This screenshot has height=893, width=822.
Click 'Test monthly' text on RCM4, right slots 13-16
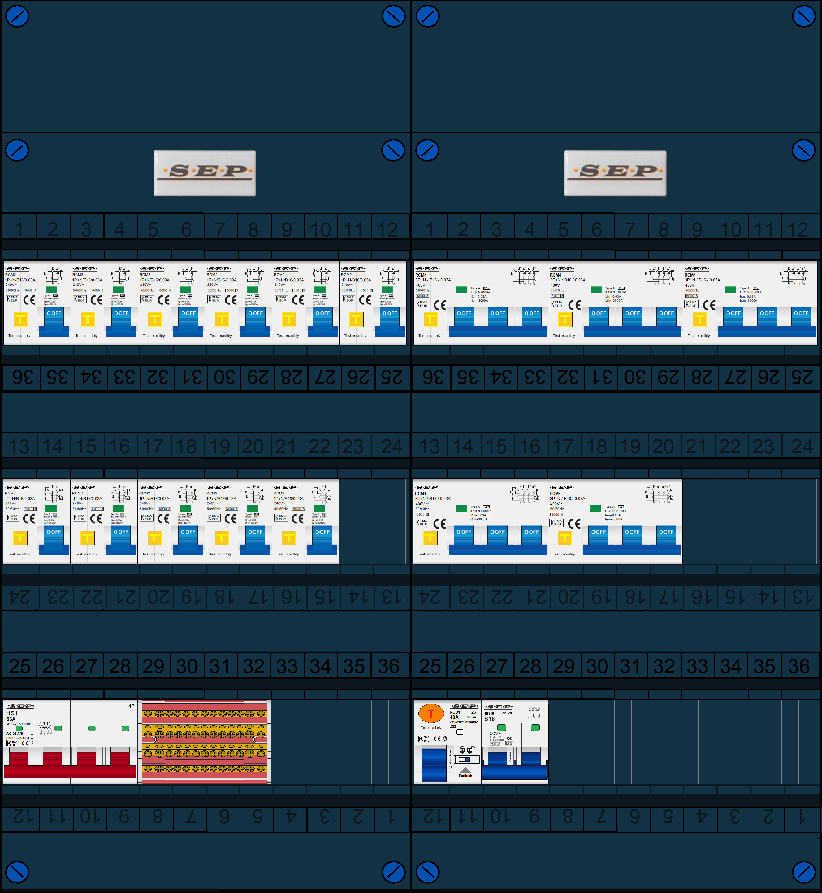coord(429,554)
